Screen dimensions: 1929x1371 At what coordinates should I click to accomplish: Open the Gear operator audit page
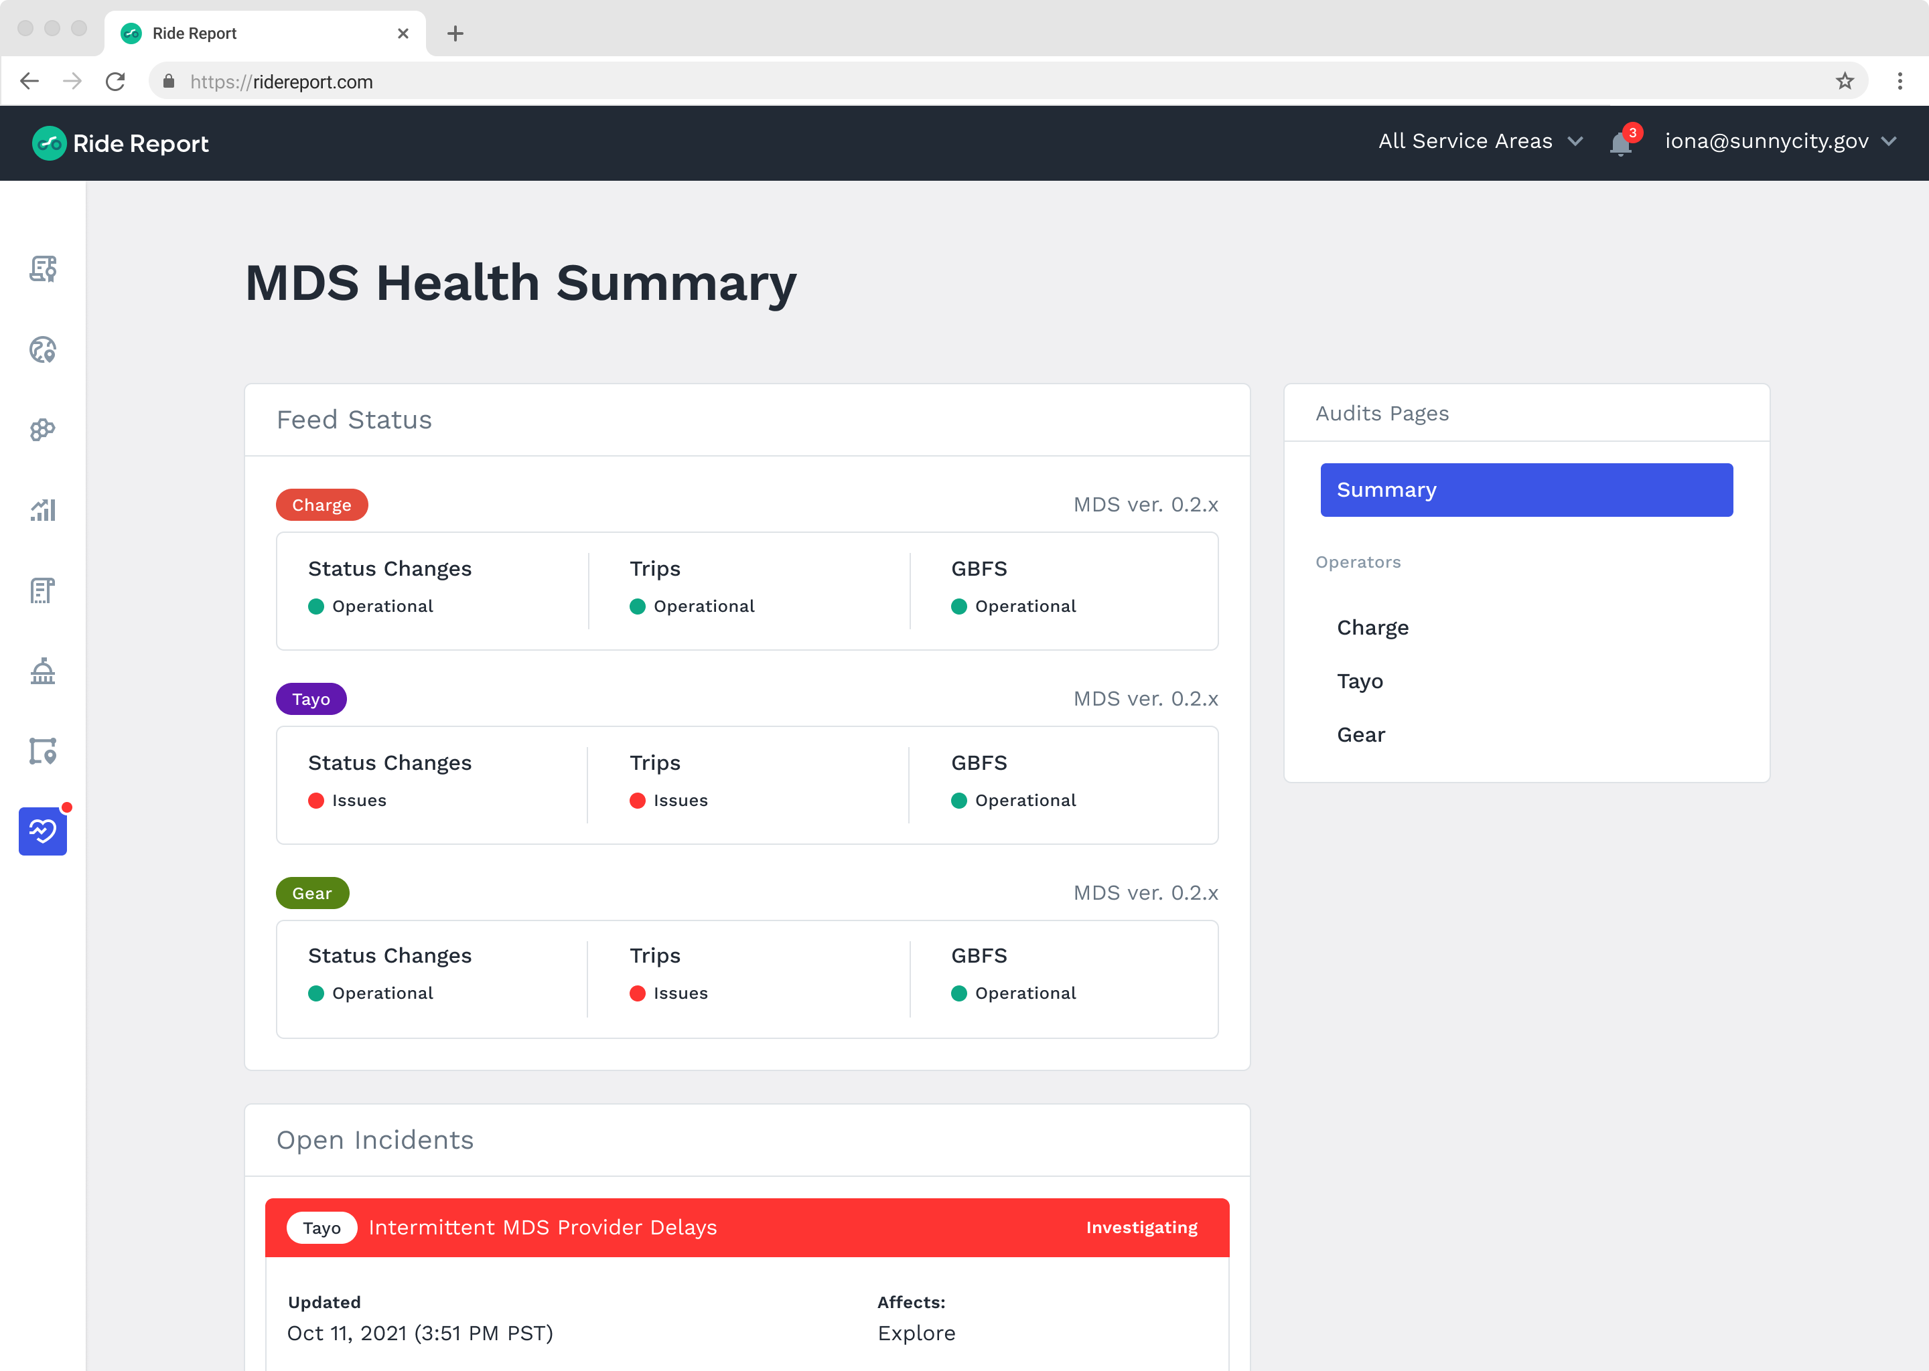1360,734
